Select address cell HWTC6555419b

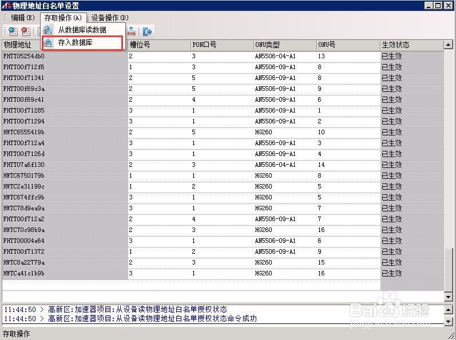pos(65,132)
